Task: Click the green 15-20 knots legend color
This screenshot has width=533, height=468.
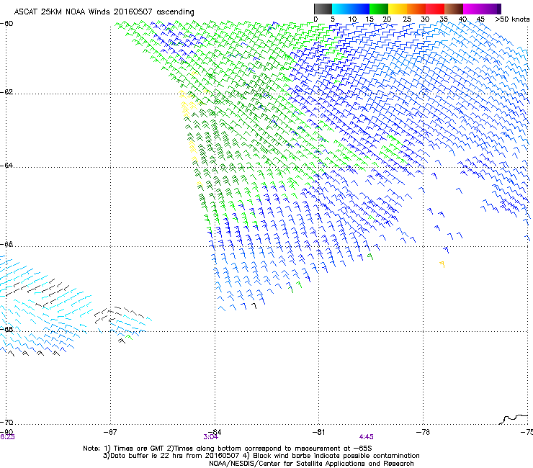Action: click(379, 9)
